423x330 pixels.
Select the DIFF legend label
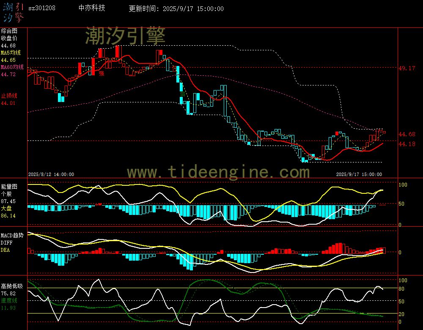tap(6, 243)
